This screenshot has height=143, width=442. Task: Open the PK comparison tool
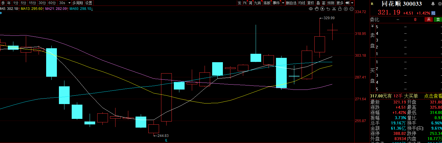pyautogui.click(x=245, y=3)
